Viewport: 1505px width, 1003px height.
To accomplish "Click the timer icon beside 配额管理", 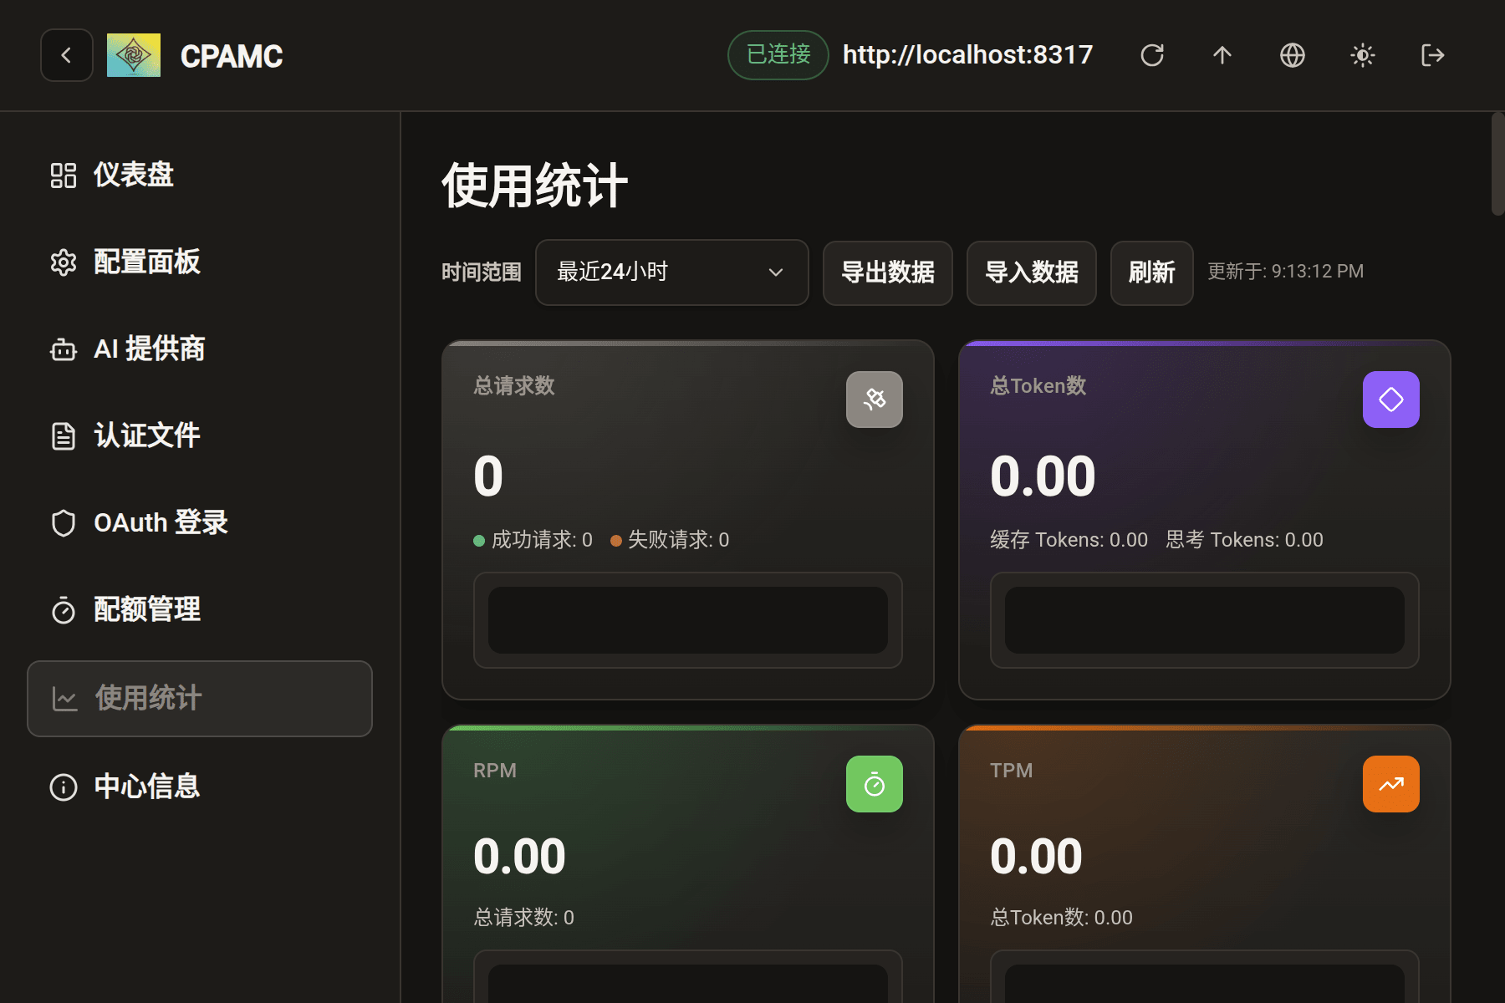I will 64,609.
